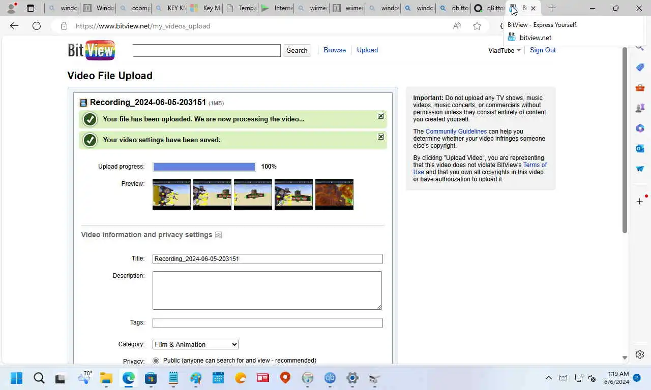This screenshot has width=651, height=390.
Task: Click into the Title input field
Action: [268, 259]
